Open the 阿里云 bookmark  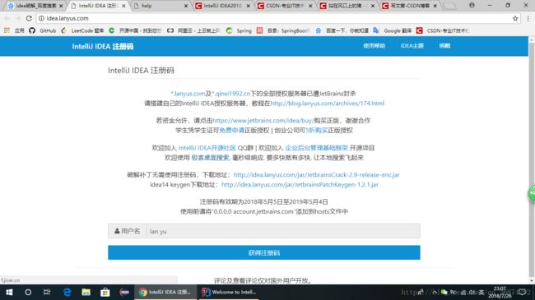(193, 30)
